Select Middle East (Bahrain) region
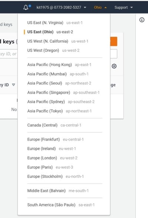Image resolution: width=148 pixels, height=218 pixels. tap(58, 191)
